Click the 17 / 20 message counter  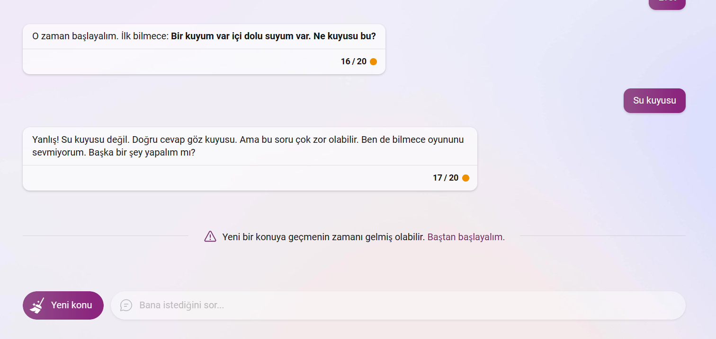[446, 178]
